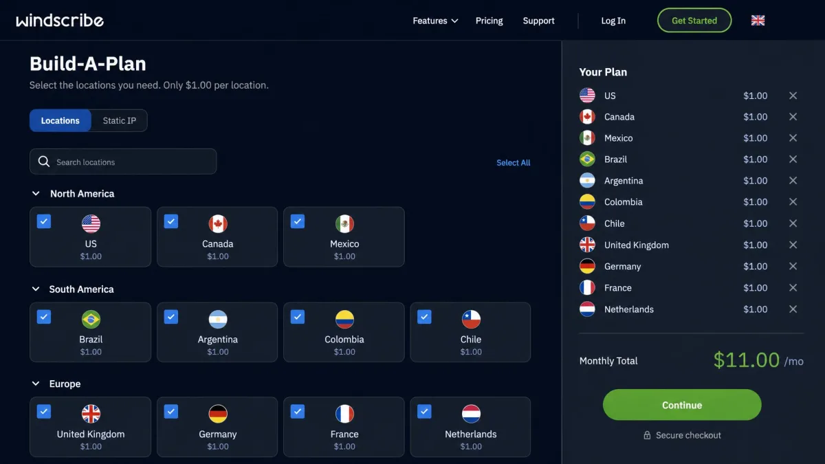
Task: Click Log In in the header
Action: (x=613, y=21)
